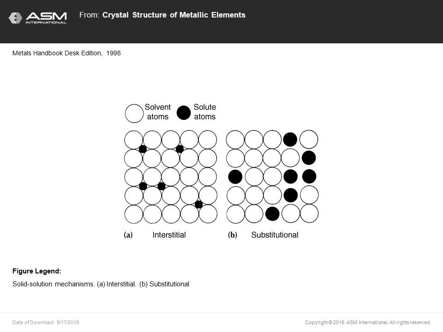
Task: Click the (a) panel marker
Action: [x=128, y=235]
